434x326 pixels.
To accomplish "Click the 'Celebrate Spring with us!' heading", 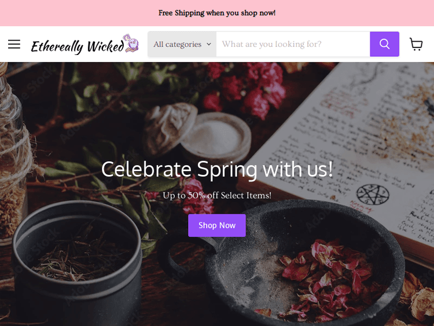I will (217, 169).
